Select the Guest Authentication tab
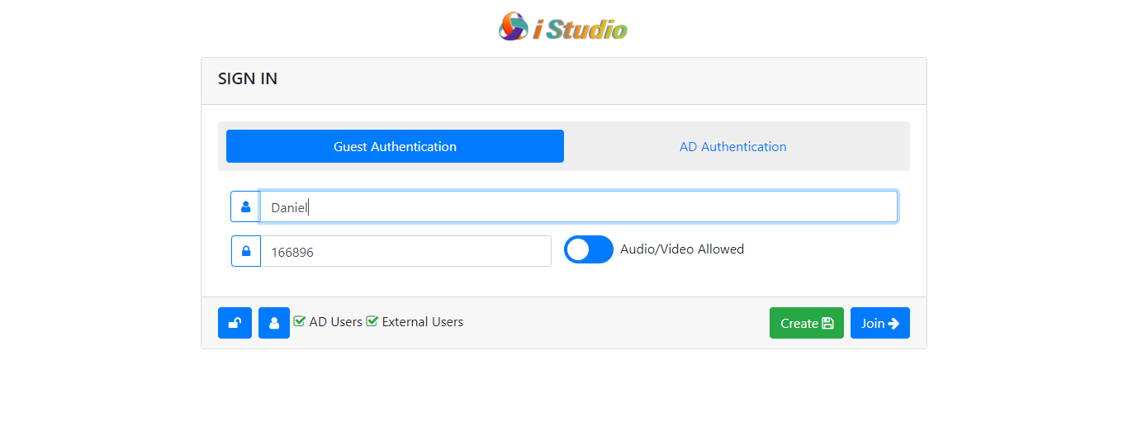1128x441 pixels. (x=395, y=146)
